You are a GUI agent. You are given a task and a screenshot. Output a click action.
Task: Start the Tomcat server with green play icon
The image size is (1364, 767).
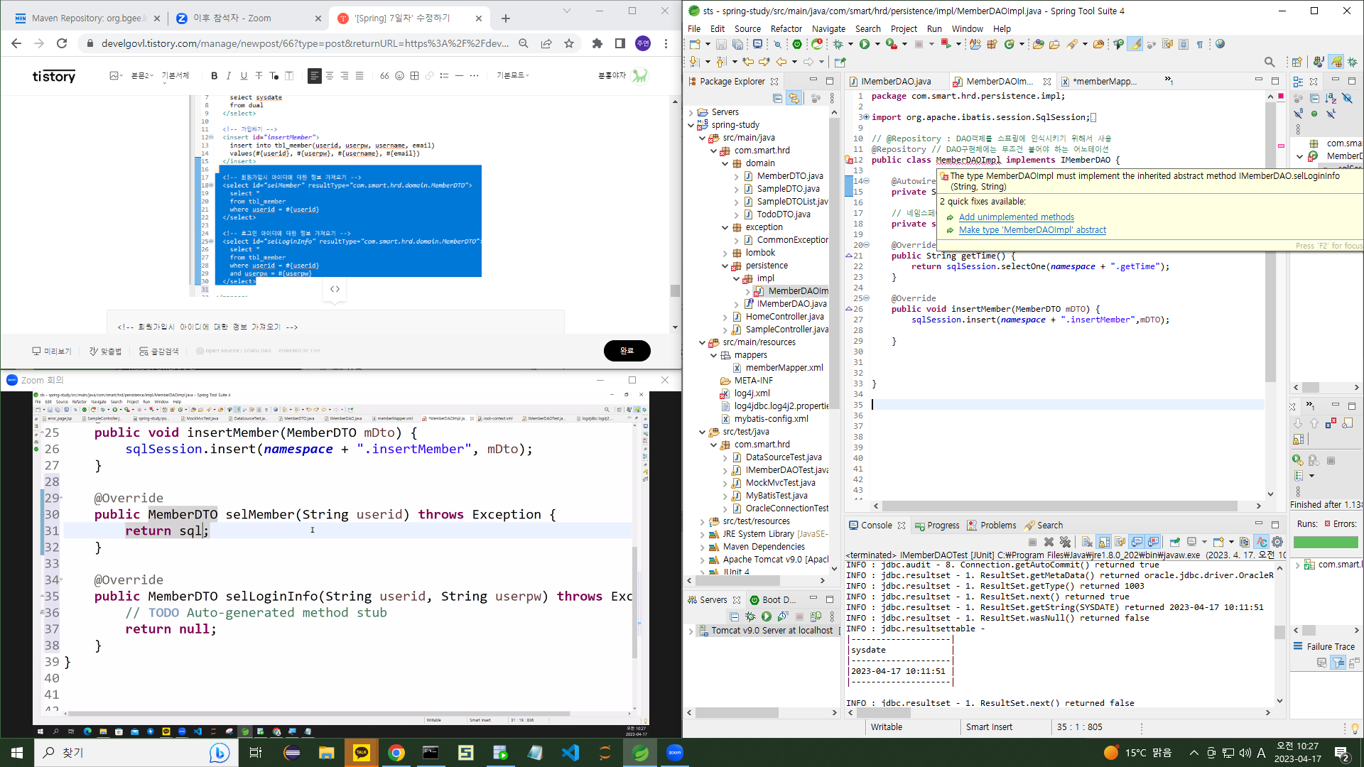[767, 616]
